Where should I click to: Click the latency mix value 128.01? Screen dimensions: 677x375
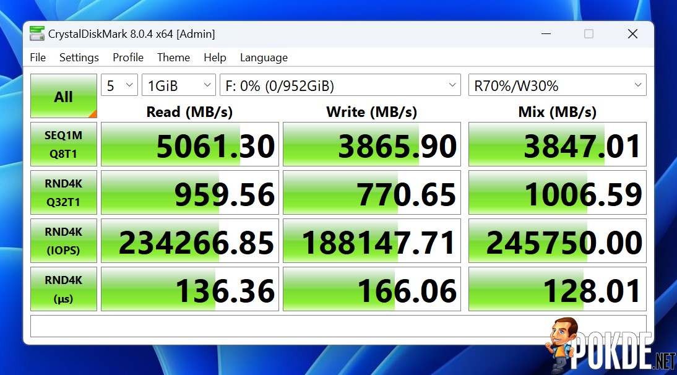click(x=558, y=289)
